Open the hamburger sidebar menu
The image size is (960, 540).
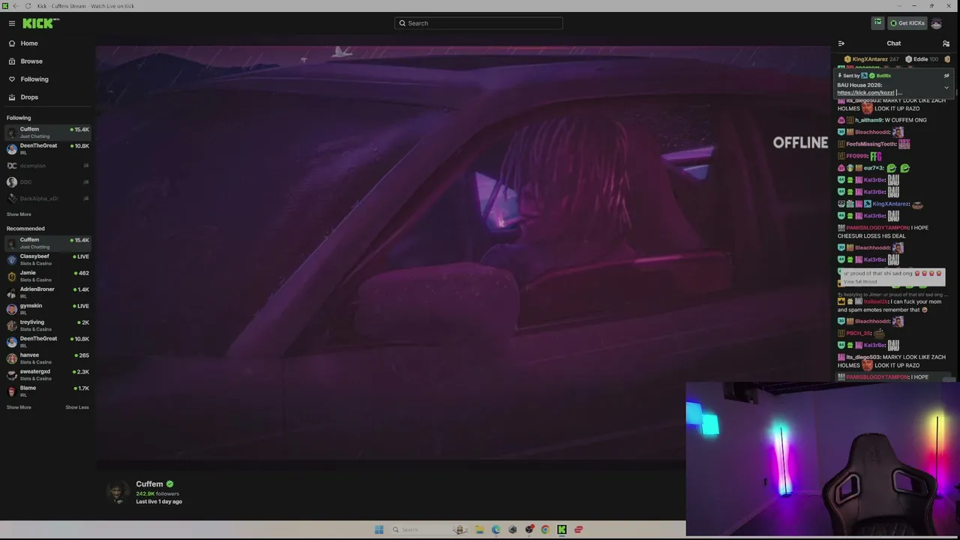[11, 23]
